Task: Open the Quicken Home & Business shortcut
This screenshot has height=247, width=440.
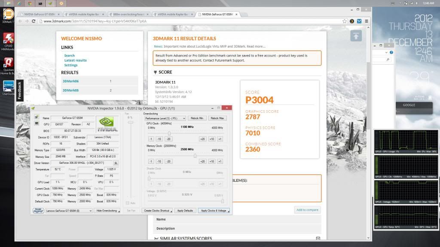Action: [8, 66]
